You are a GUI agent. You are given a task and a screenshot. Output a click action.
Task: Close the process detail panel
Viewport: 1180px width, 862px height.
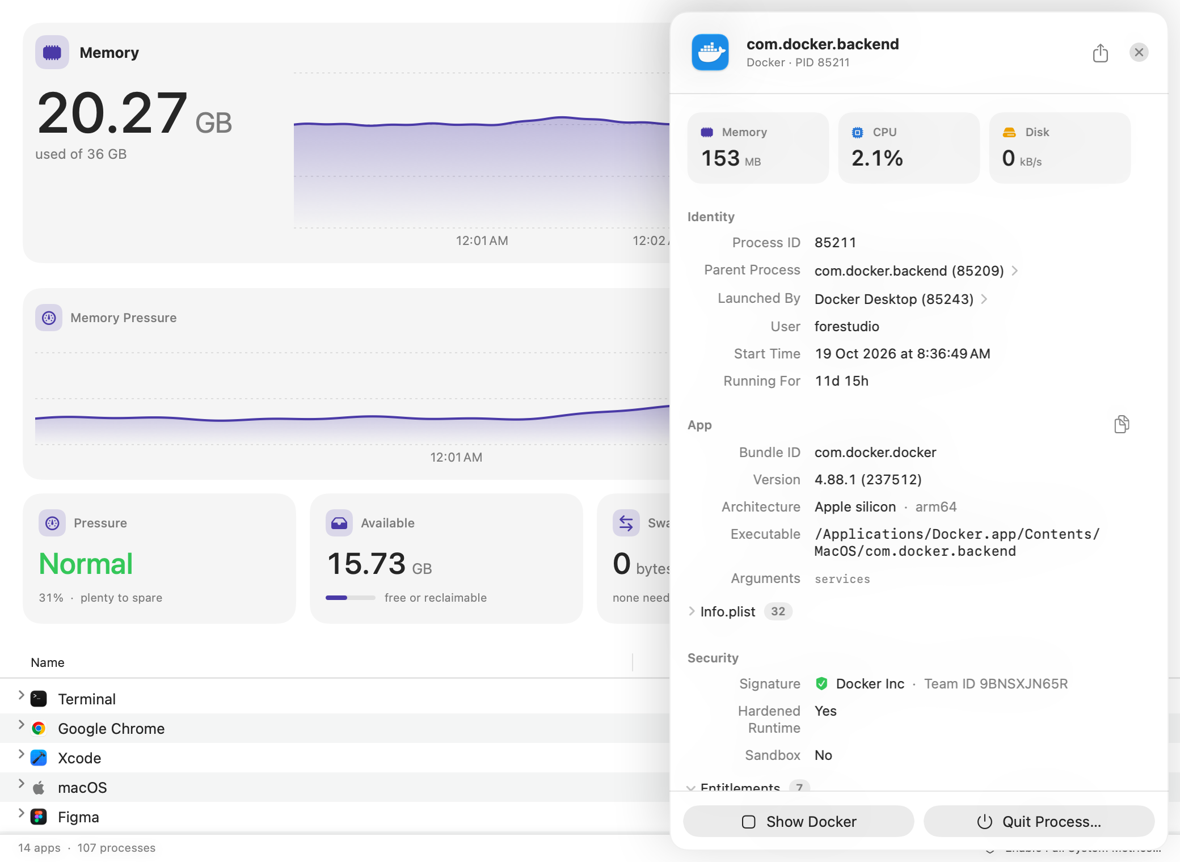pyautogui.click(x=1139, y=52)
